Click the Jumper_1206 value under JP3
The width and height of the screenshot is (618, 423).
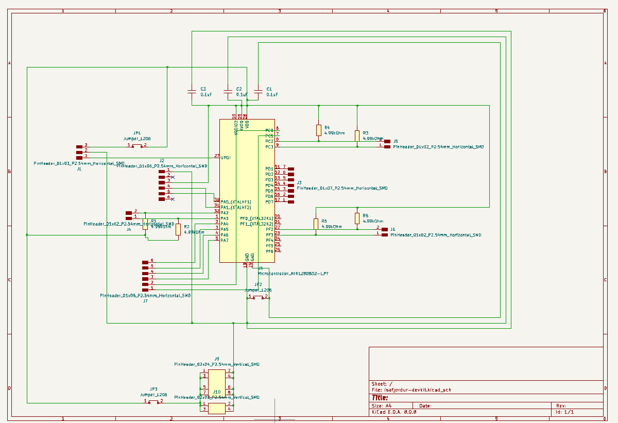pyautogui.click(x=153, y=395)
